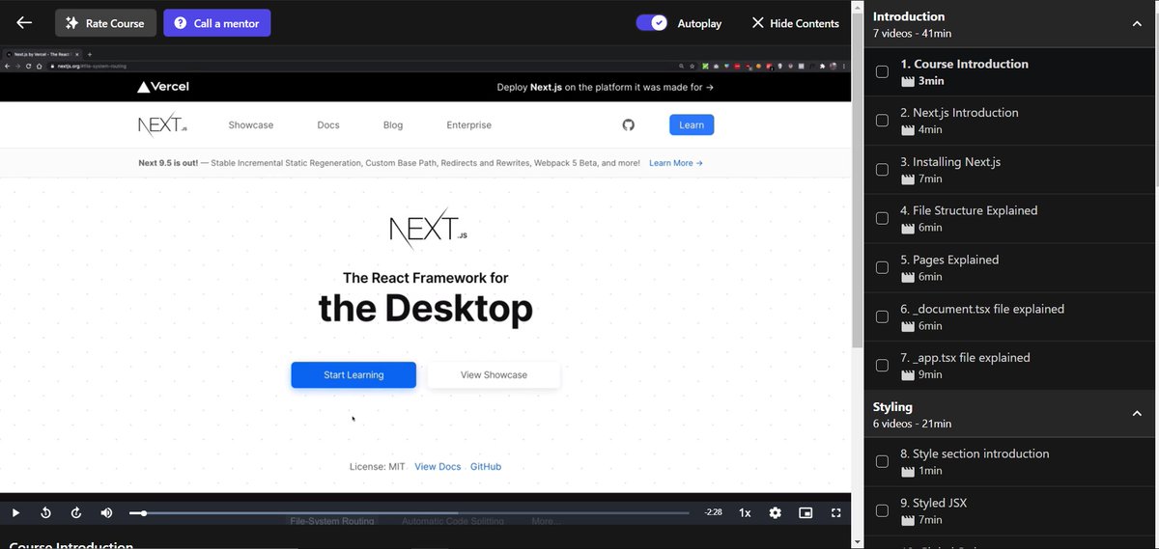Seek on the video progress bar
The image size is (1159, 549).
coord(410,513)
